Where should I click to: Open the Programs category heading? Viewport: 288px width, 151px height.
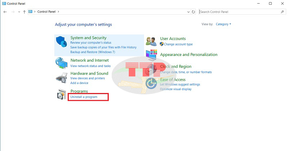(79, 91)
